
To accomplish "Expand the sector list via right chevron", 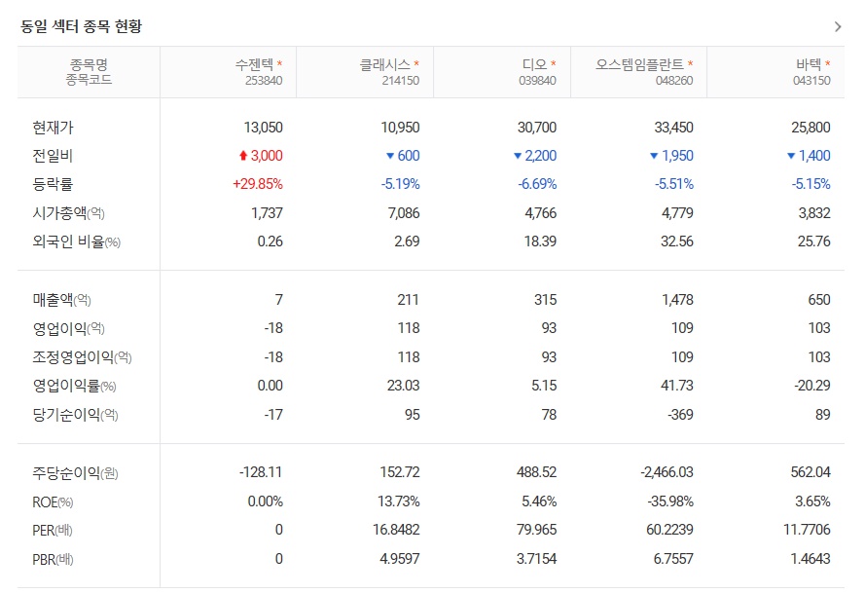I will point(837,27).
